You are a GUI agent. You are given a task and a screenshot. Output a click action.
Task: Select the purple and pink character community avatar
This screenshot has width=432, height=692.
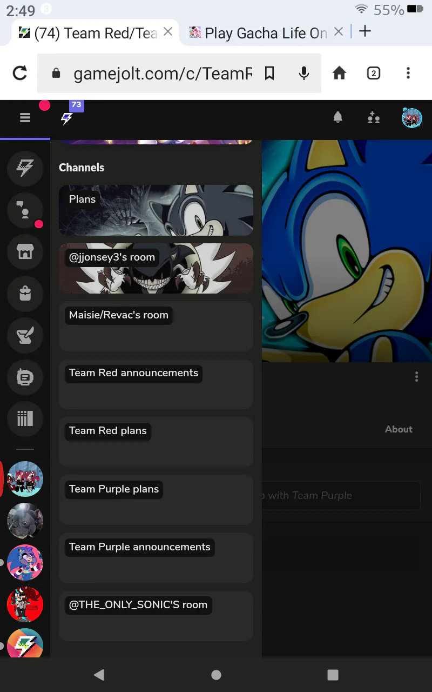(25, 562)
